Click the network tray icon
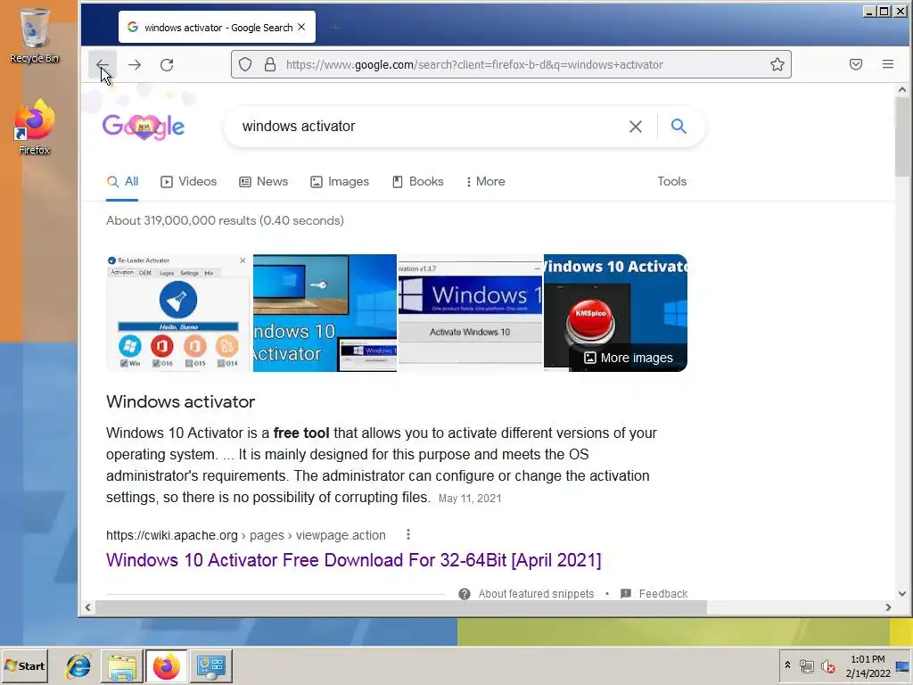Viewport: 913px width, 685px height. point(806,665)
